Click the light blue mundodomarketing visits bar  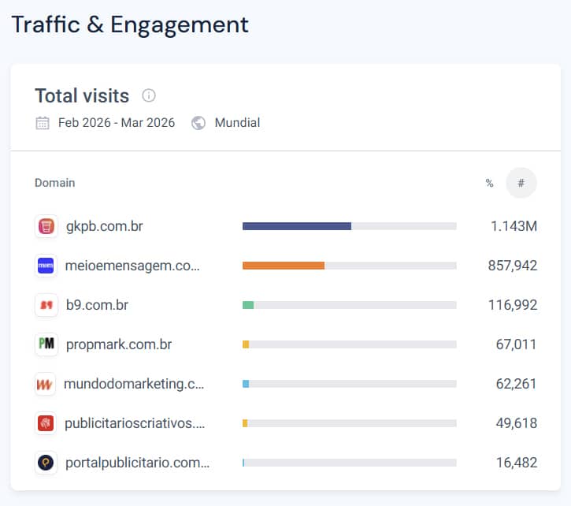pyautogui.click(x=246, y=384)
